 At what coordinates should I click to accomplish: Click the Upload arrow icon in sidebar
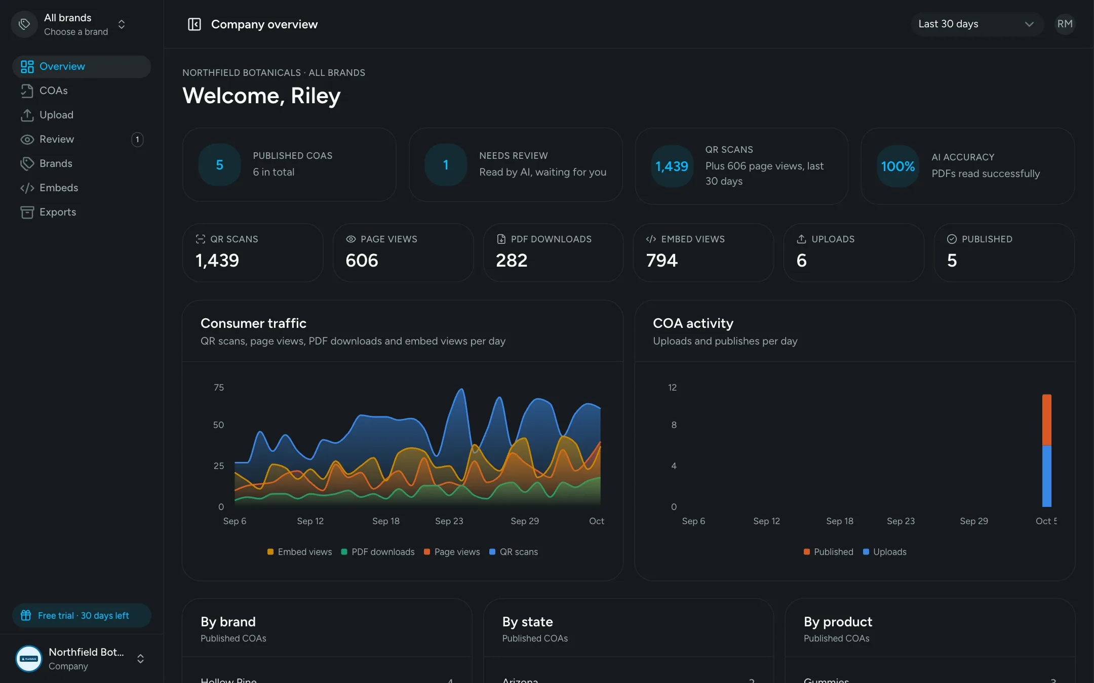(x=27, y=115)
